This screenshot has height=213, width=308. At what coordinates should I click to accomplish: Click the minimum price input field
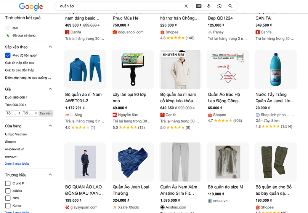[13, 113]
